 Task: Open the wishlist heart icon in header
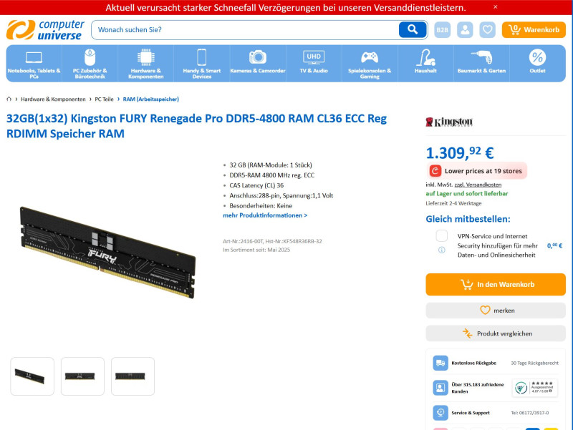(488, 29)
